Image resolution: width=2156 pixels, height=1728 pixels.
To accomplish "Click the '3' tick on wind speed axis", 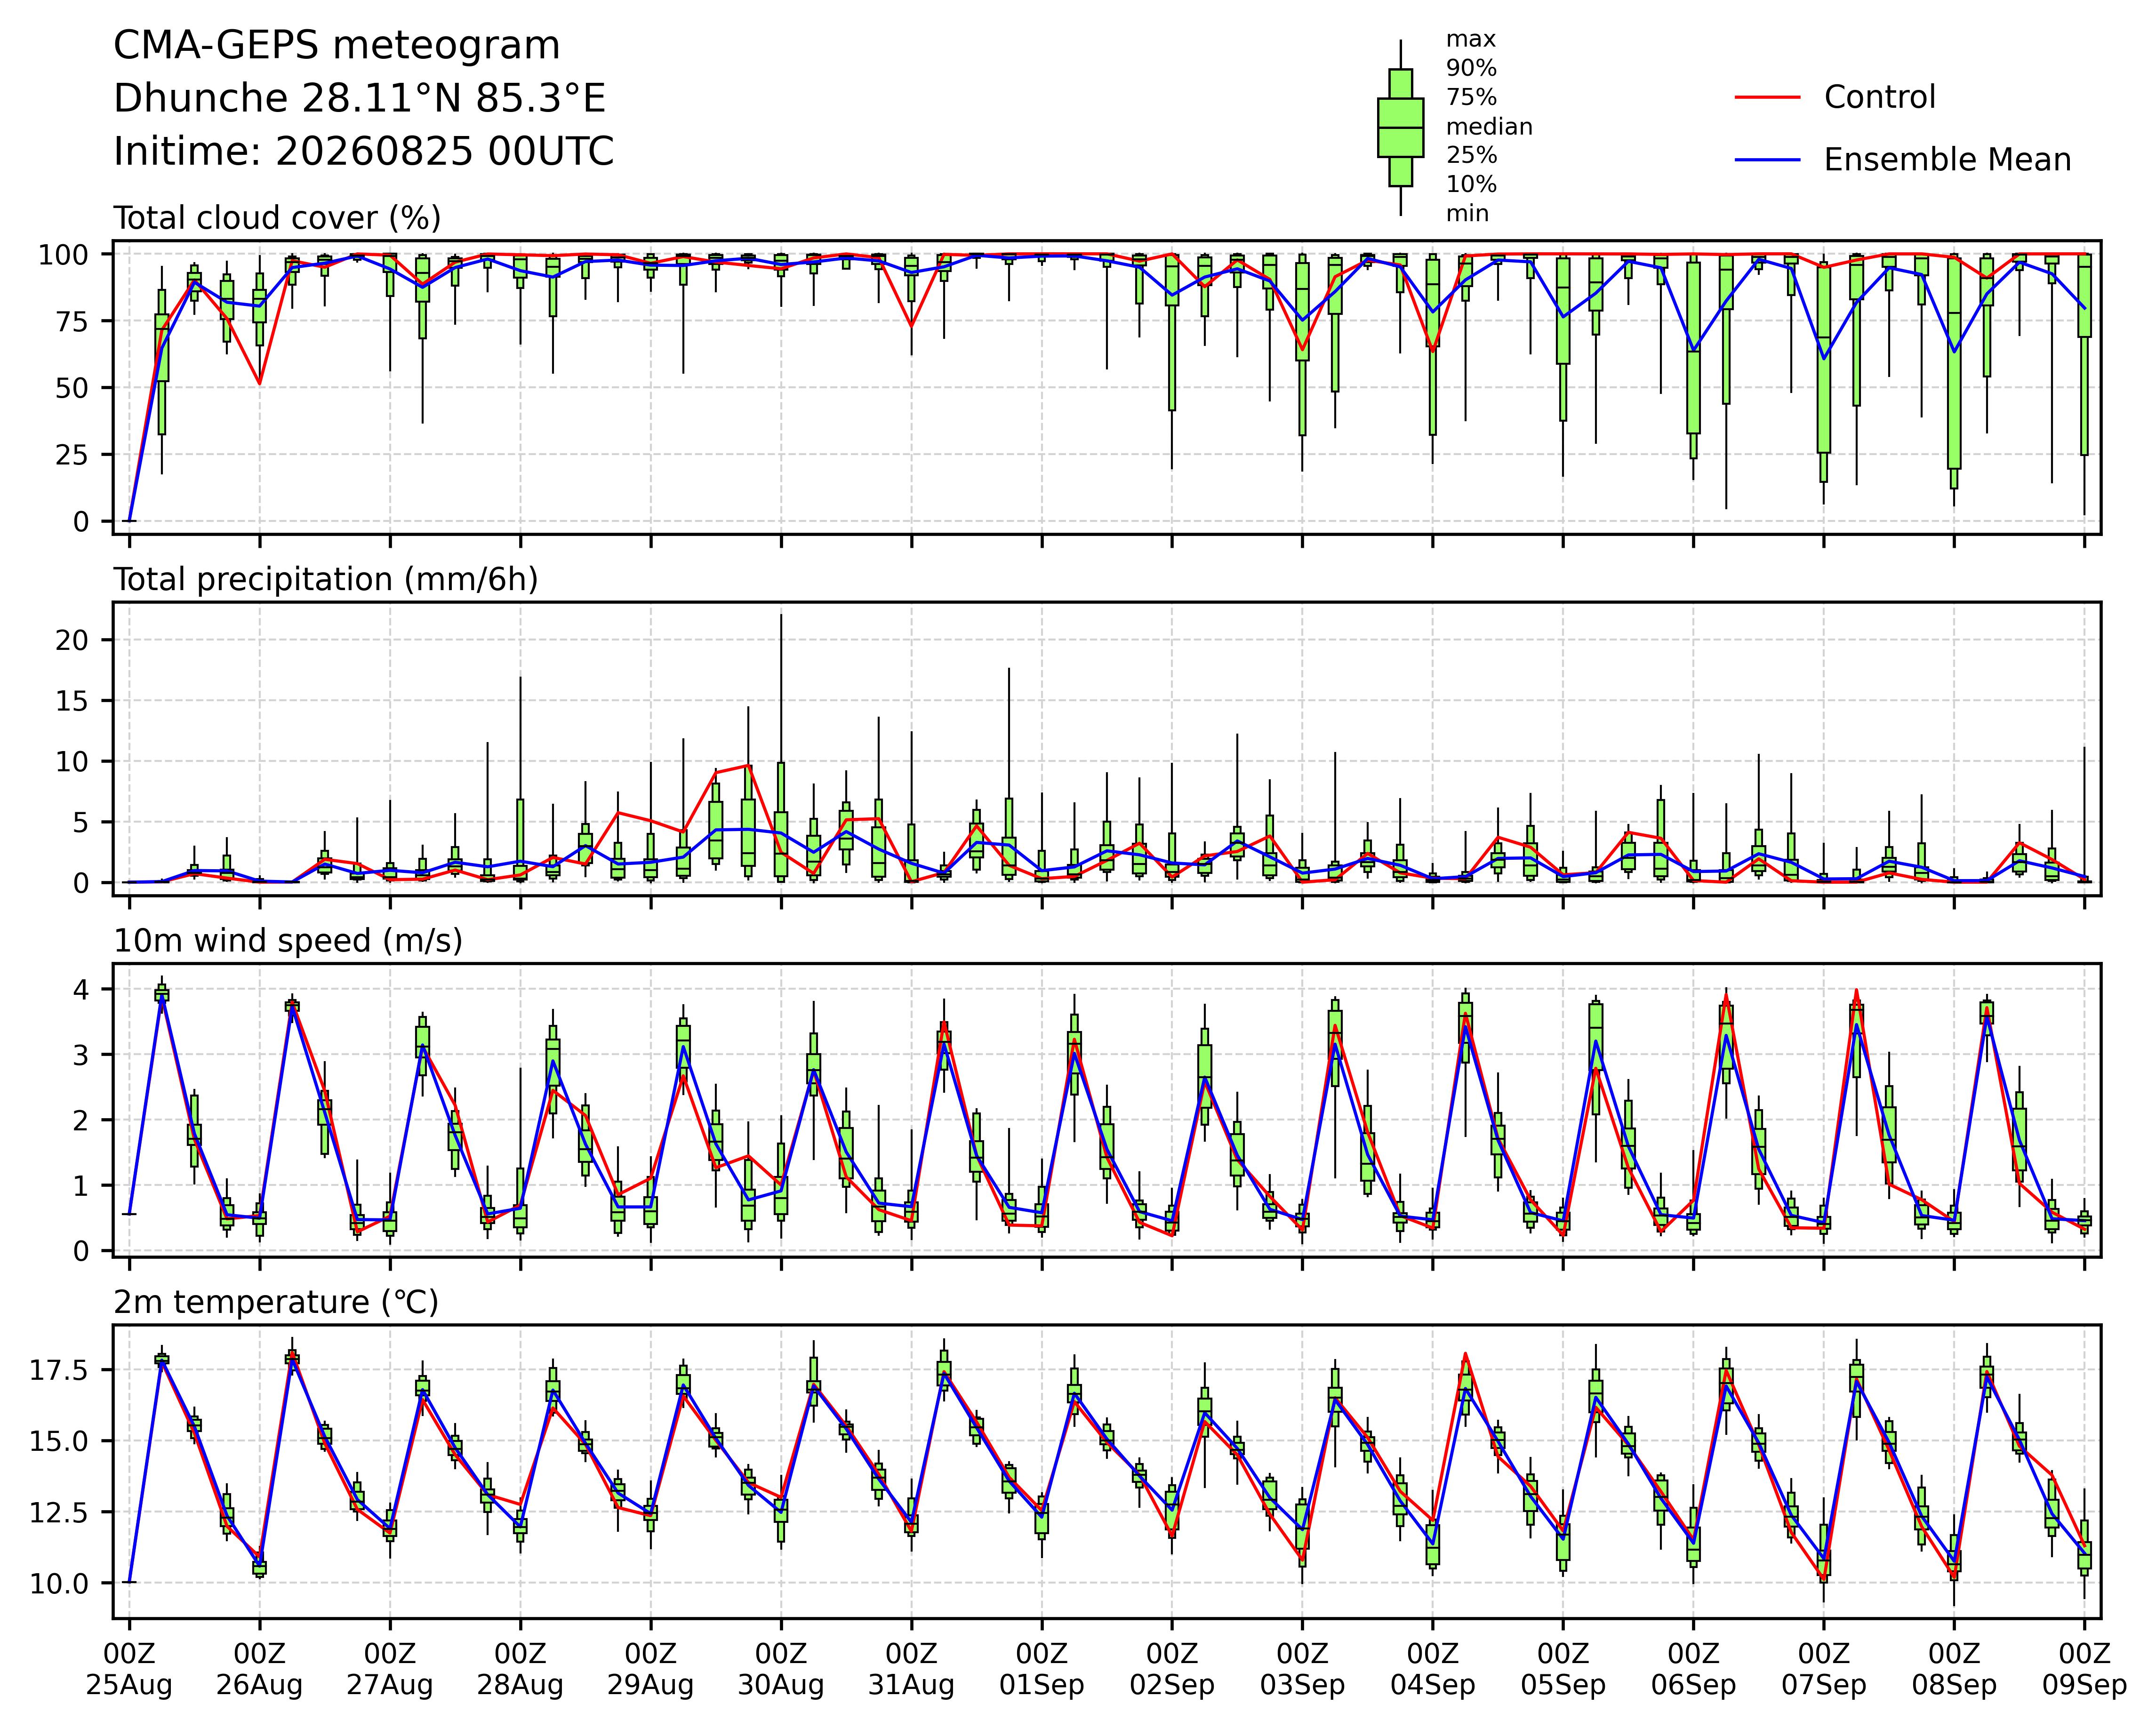I will click(81, 1055).
